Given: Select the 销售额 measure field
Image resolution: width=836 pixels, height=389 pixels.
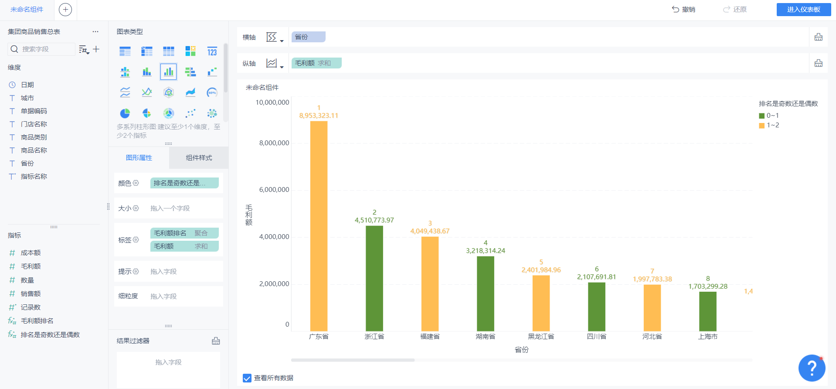Looking at the screenshot, I should tap(31, 294).
